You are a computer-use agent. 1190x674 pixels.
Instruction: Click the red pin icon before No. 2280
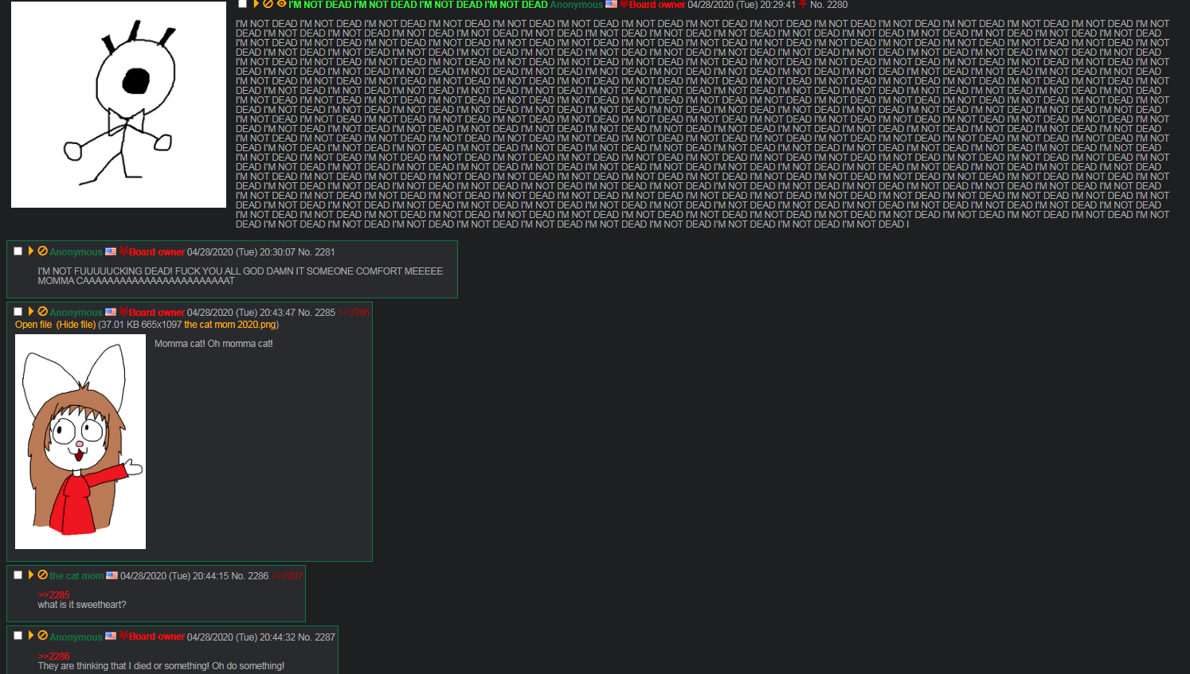(x=803, y=4)
